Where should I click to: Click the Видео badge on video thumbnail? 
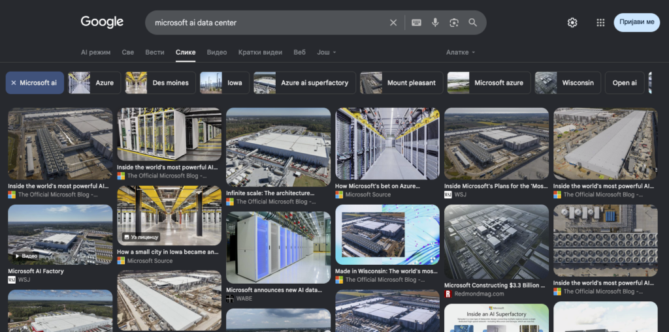[26, 256]
